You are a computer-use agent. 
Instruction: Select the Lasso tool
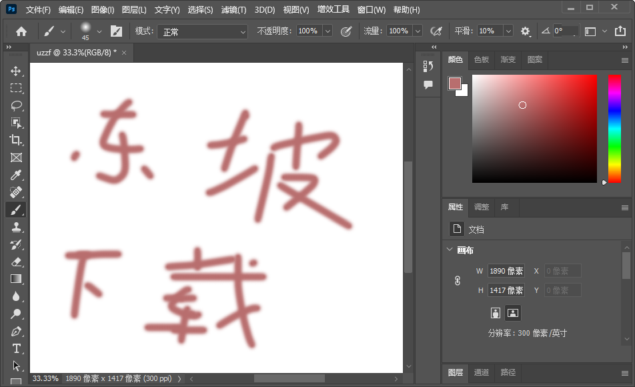pyautogui.click(x=16, y=105)
